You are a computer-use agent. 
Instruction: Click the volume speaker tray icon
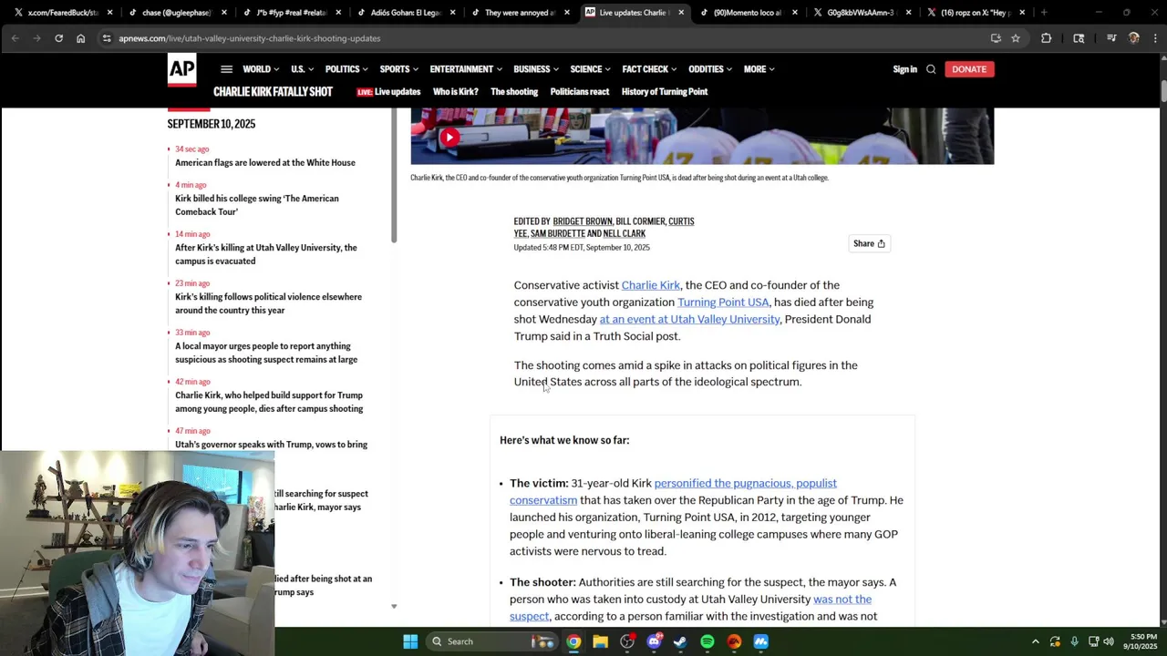click(1109, 641)
